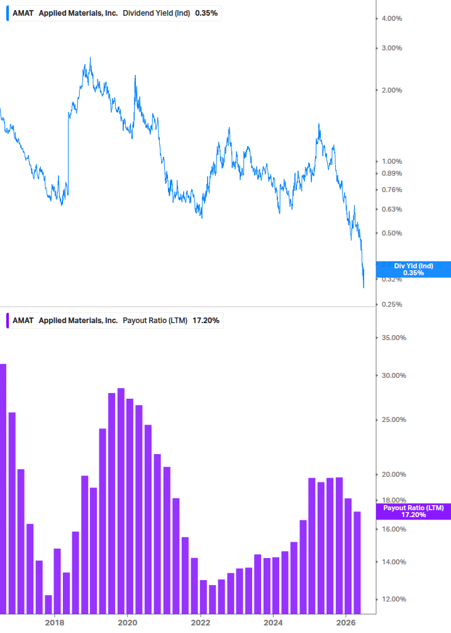Click the 2024 x-axis label
Image resolution: width=451 pixels, height=633 pixels.
click(273, 622)
